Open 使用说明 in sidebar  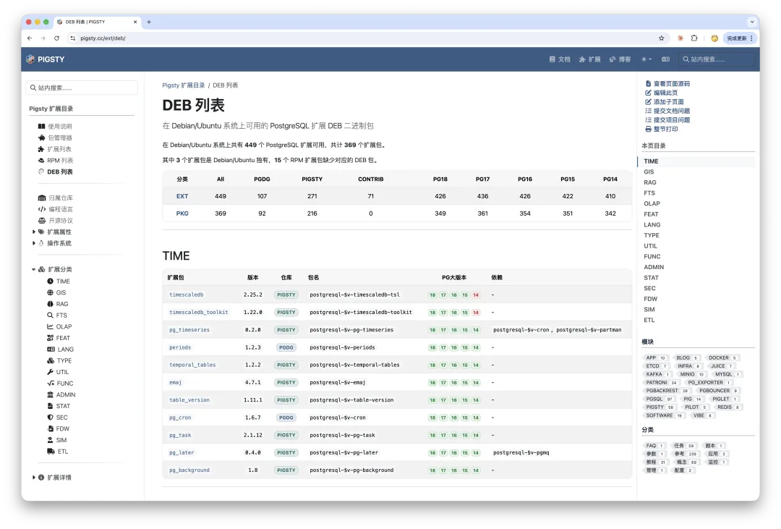(55, 127)
